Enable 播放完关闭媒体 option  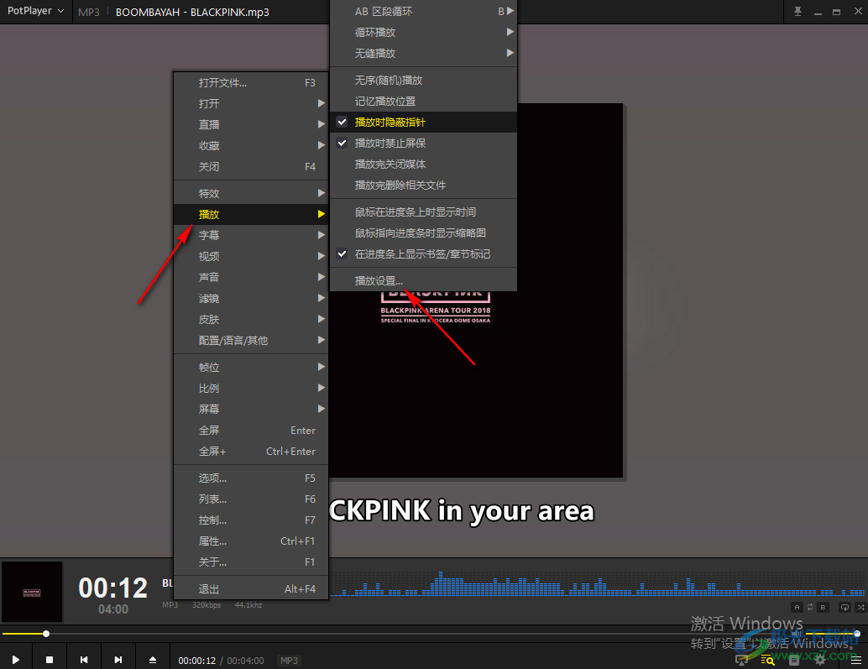(423, 165)
